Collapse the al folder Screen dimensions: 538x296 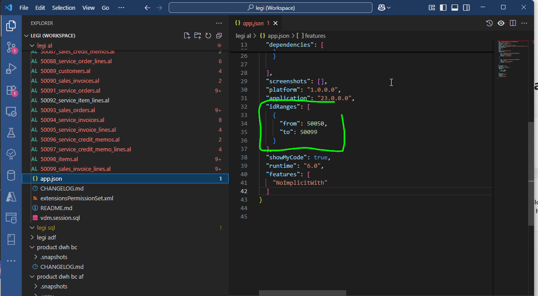tap(32, 45)
